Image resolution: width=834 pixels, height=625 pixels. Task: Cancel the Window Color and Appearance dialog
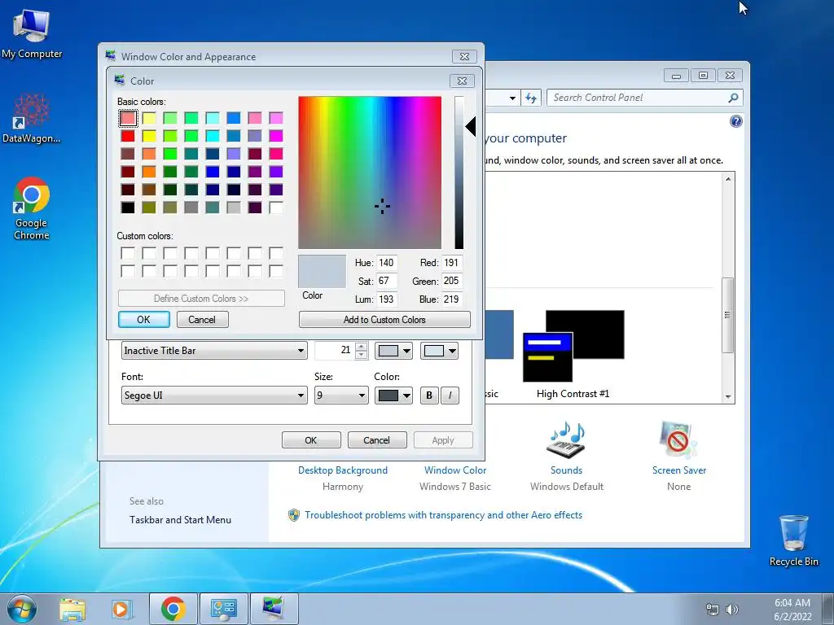(x=376, y=440)
